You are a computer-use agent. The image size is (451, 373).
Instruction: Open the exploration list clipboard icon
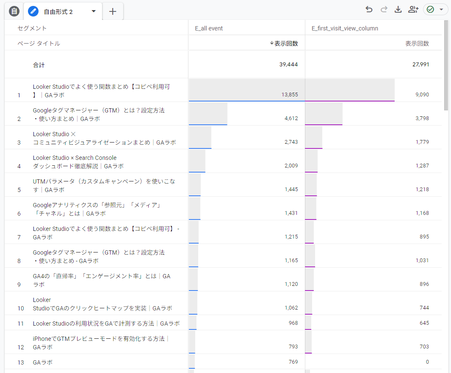[14, 11]
